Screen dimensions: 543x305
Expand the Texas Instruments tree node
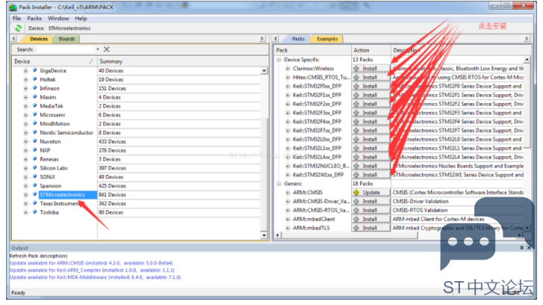[25, 203]
